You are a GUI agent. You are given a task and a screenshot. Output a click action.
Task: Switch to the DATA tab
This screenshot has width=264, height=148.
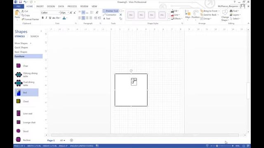(61, 7)
